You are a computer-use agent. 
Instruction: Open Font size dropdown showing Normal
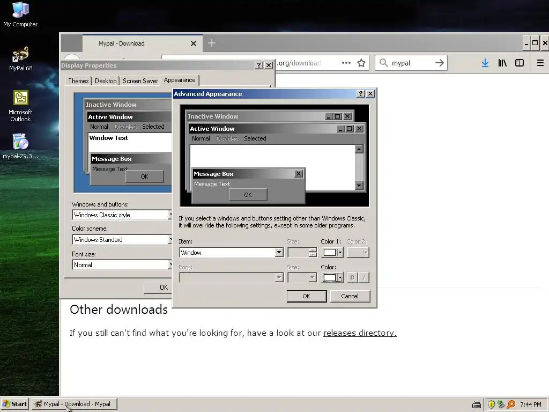[x=122, y=265]
